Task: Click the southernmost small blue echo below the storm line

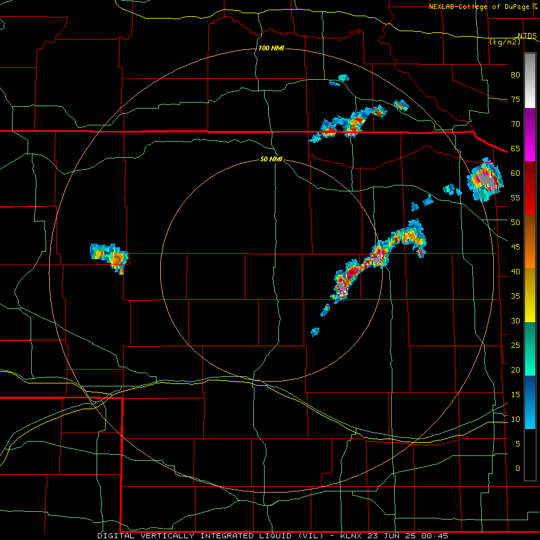Action: [x=315, y=332]
